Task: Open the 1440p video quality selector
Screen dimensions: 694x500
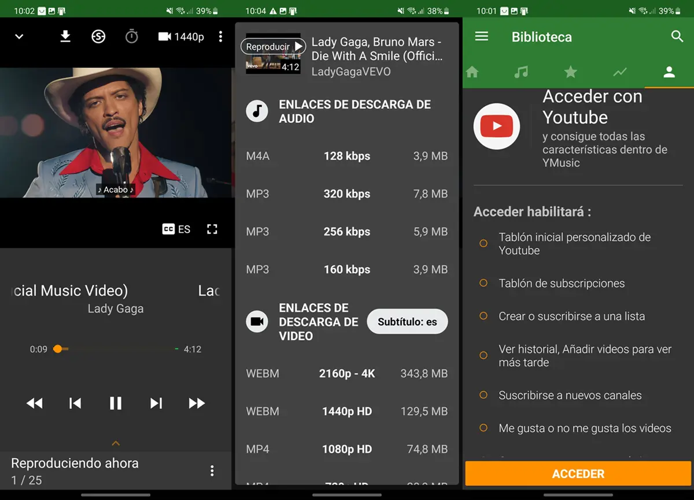Action: click(x=181, y=36)
